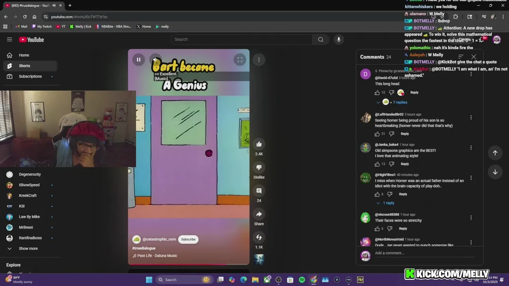Start voice search with microphone

click(338, 39)
